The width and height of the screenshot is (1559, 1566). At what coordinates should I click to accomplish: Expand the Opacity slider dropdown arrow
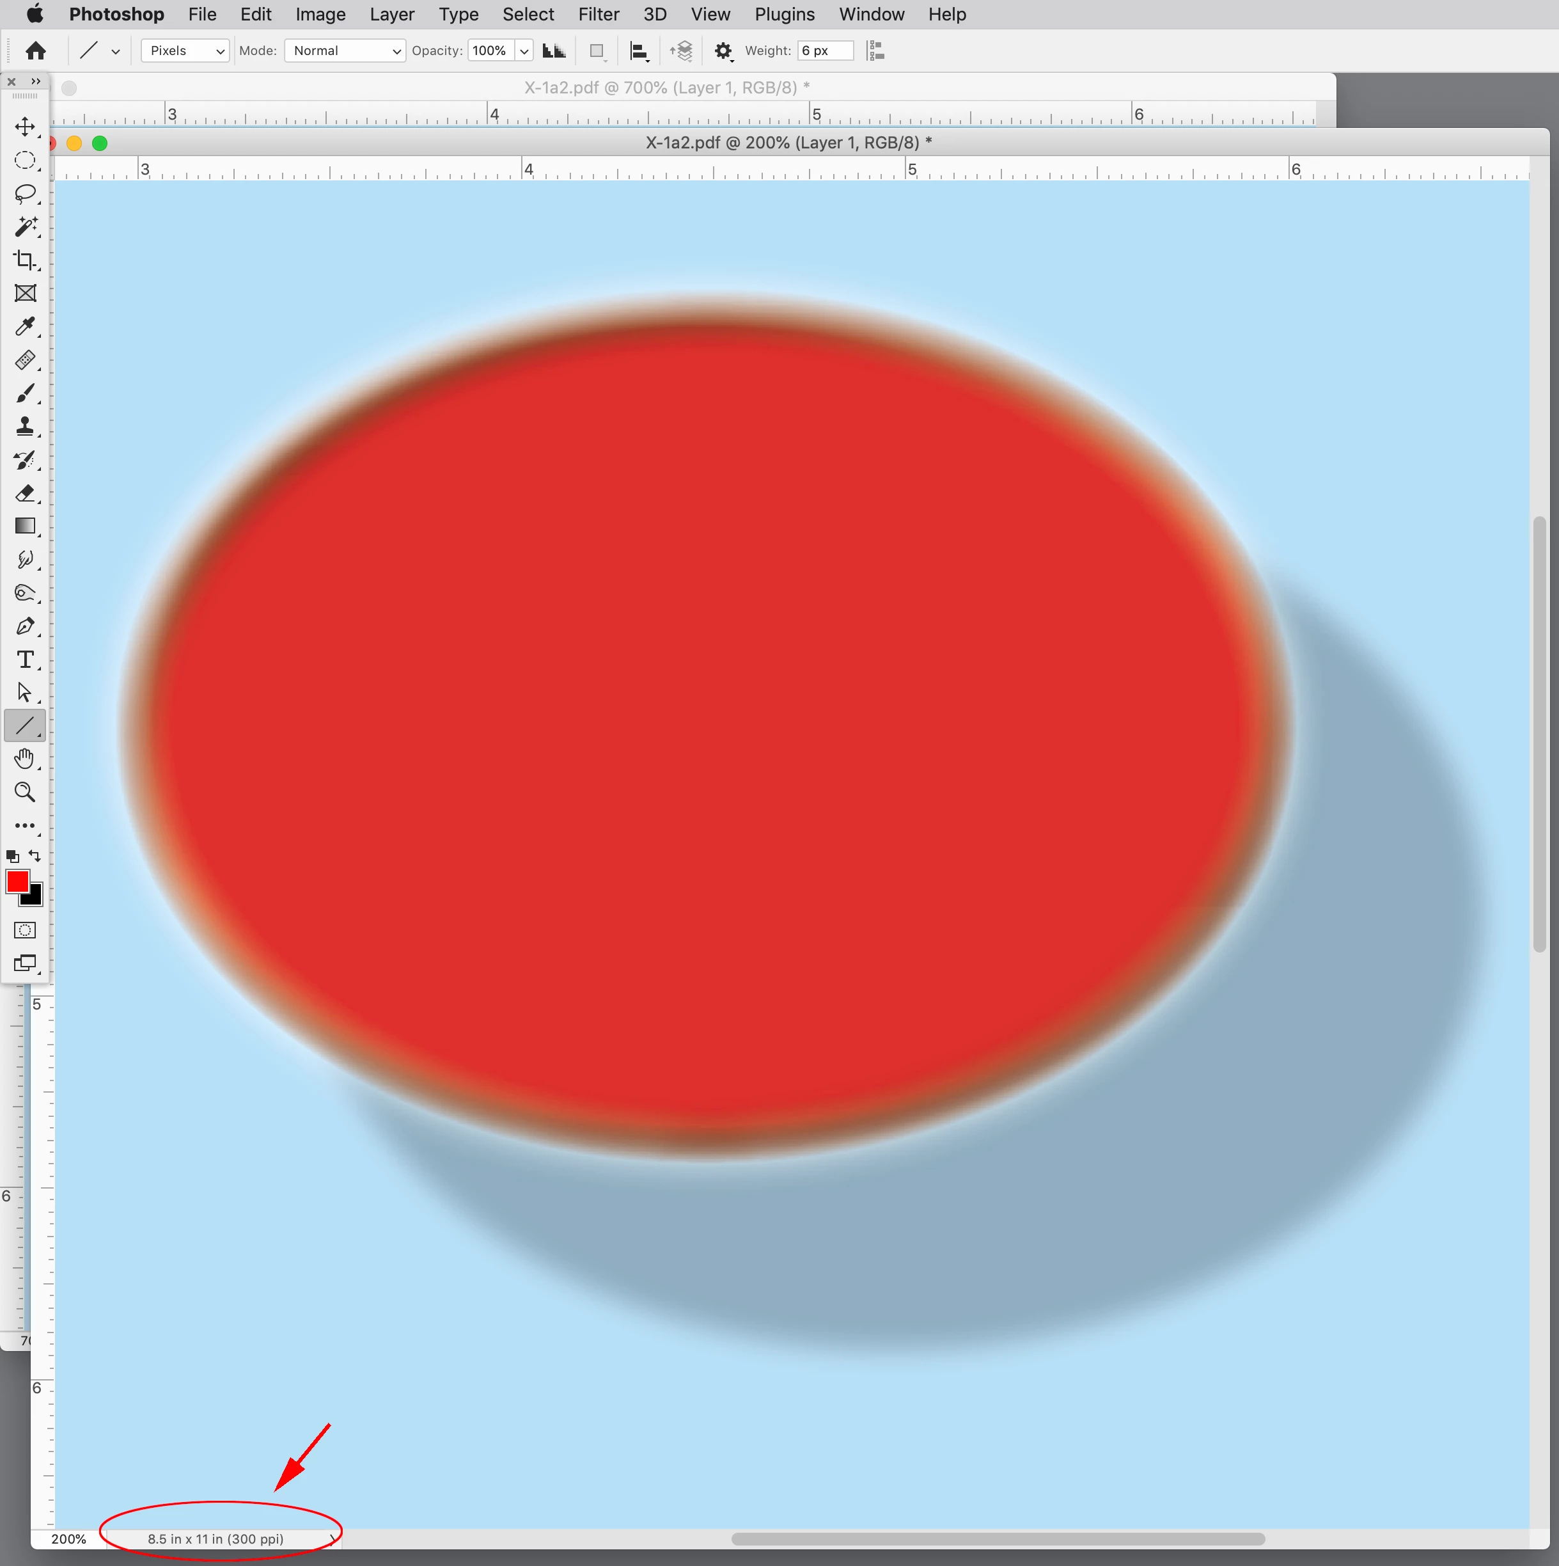tap(524, 51)
